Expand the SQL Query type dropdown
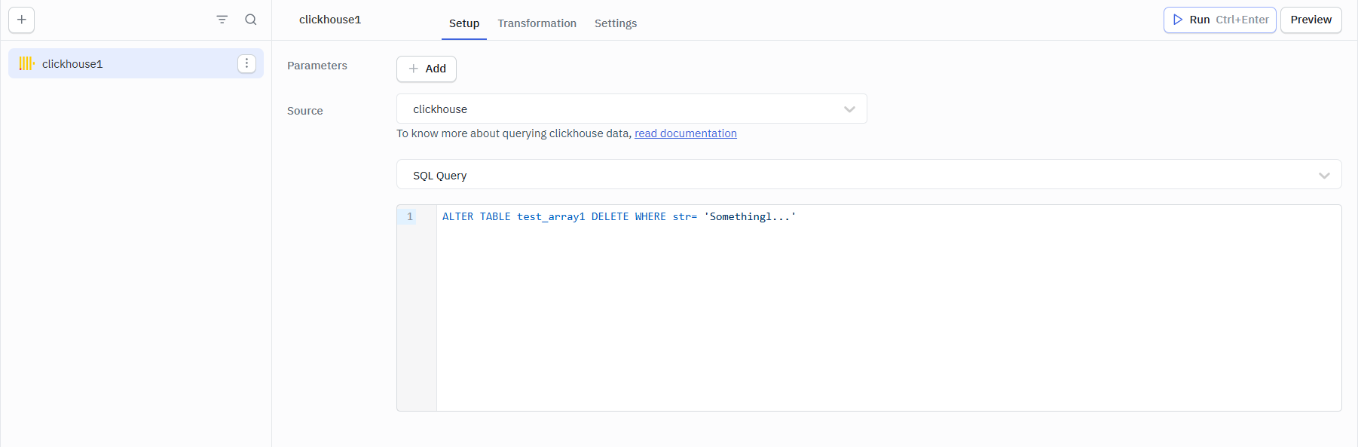1358x447 pixels. pyautogui.click(x=868, y=176)
